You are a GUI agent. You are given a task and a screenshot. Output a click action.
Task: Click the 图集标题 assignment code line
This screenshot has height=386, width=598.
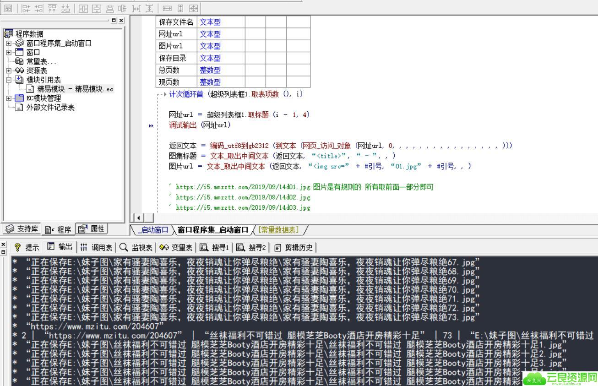282,156
